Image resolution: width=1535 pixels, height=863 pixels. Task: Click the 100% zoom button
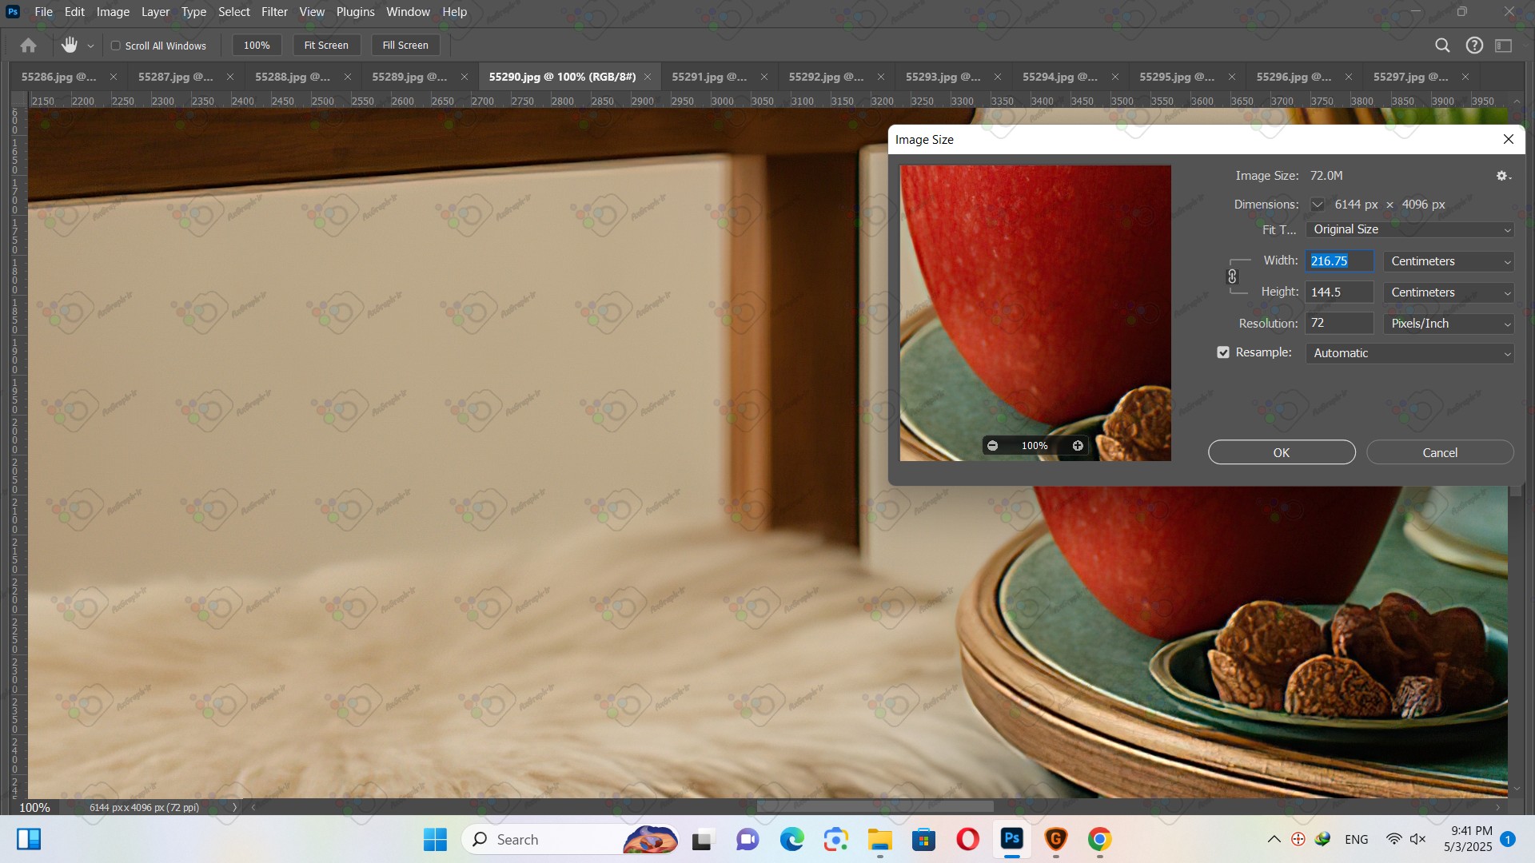pos(257,46)
